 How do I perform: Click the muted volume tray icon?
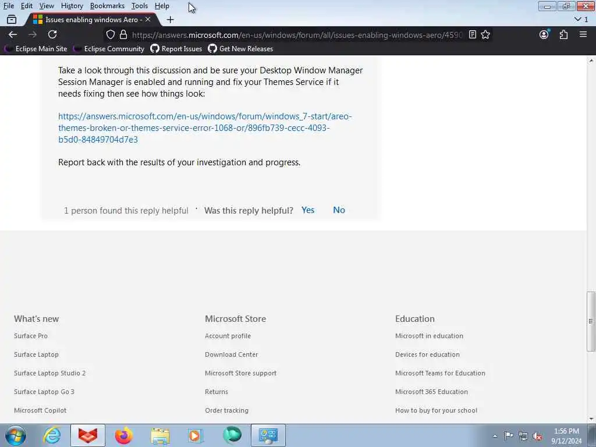(537, 437)
